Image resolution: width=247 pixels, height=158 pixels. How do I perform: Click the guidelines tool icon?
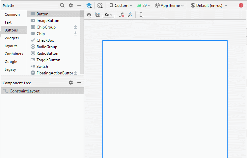coord(141,15)
